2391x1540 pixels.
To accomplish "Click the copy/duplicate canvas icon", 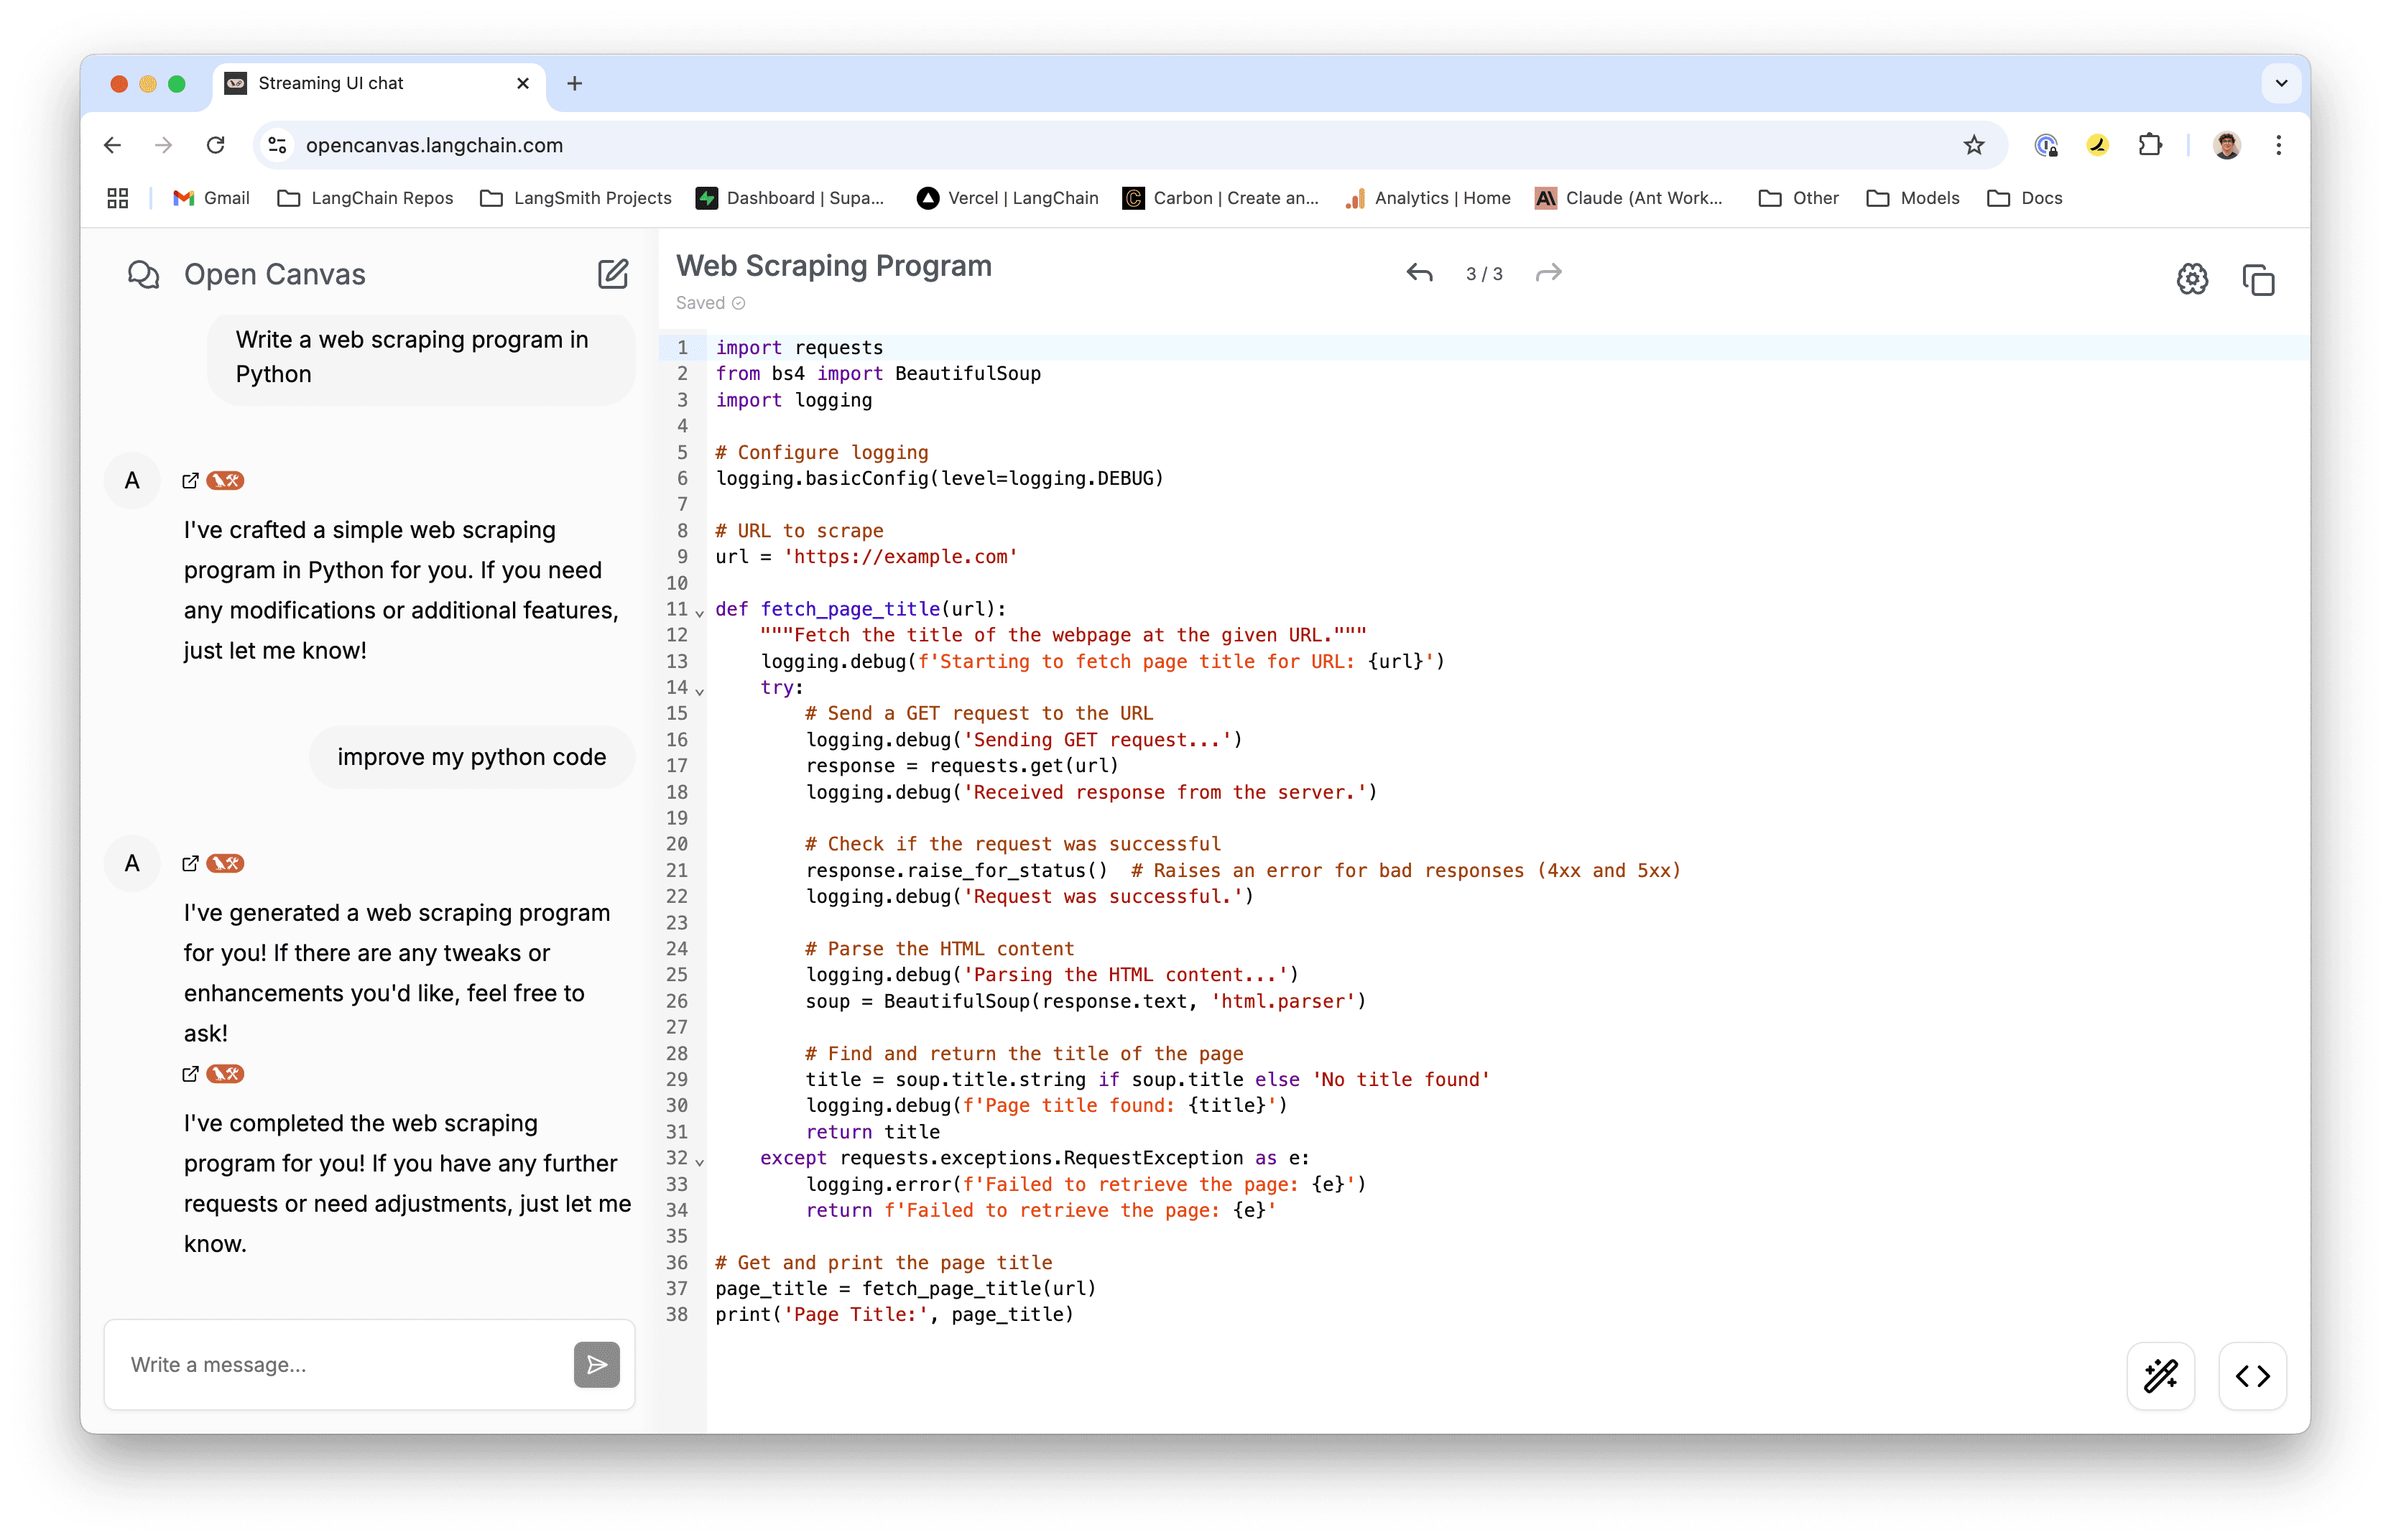I will 2259,279.
